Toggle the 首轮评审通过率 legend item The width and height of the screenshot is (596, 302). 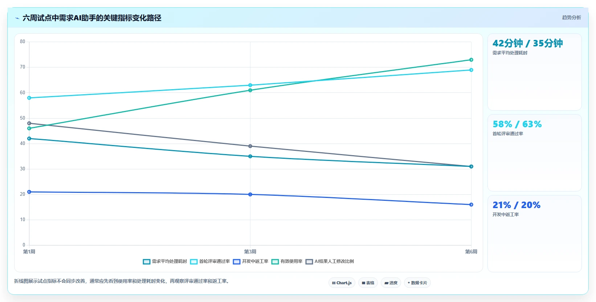coord(210,261)
